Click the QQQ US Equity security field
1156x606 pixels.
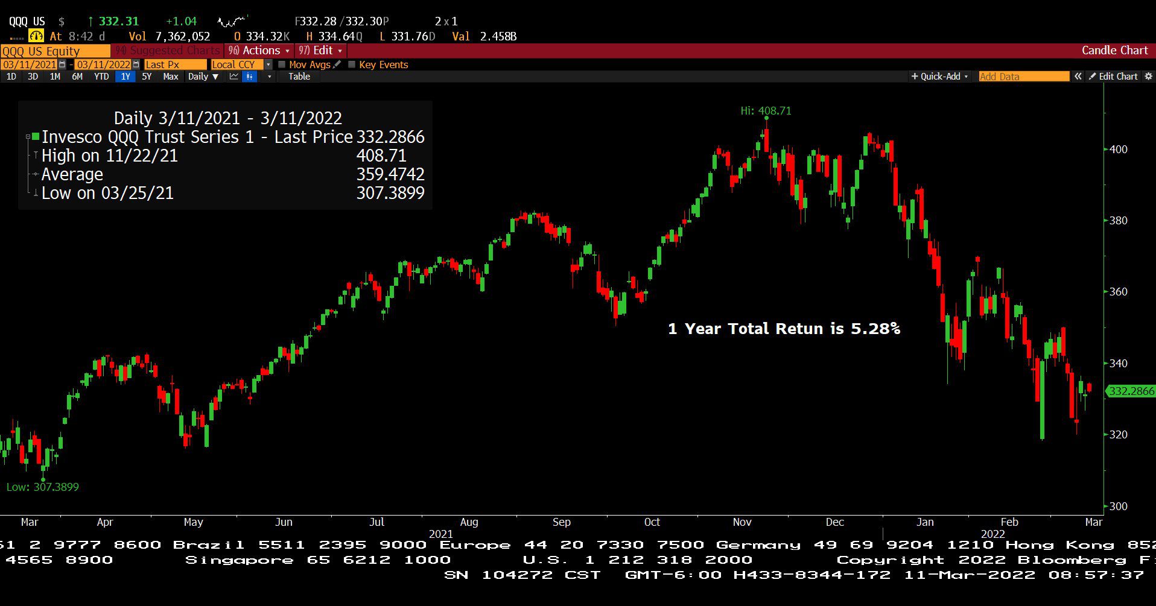(x=55, y=51)
